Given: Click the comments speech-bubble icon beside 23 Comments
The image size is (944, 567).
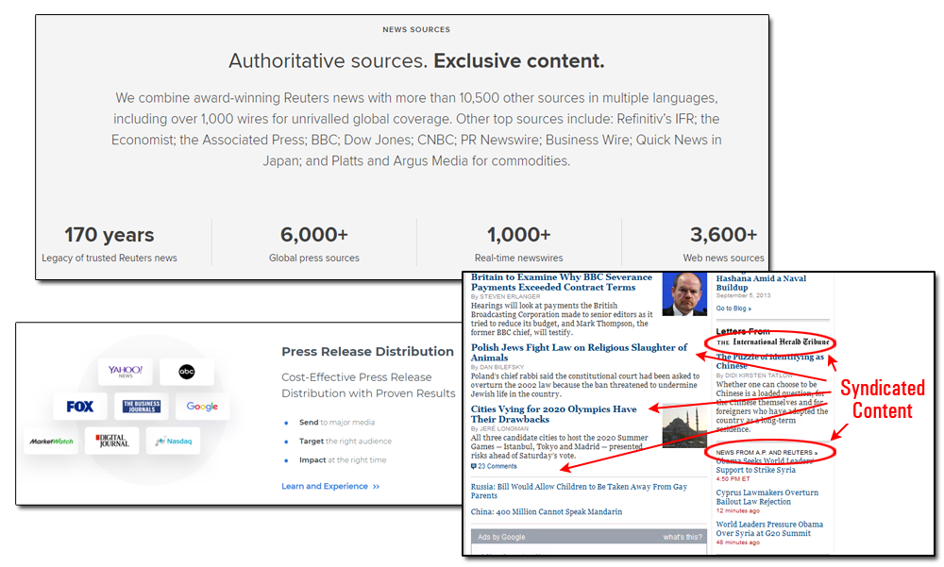Looking at the screenshot, I should click(474, 466).
